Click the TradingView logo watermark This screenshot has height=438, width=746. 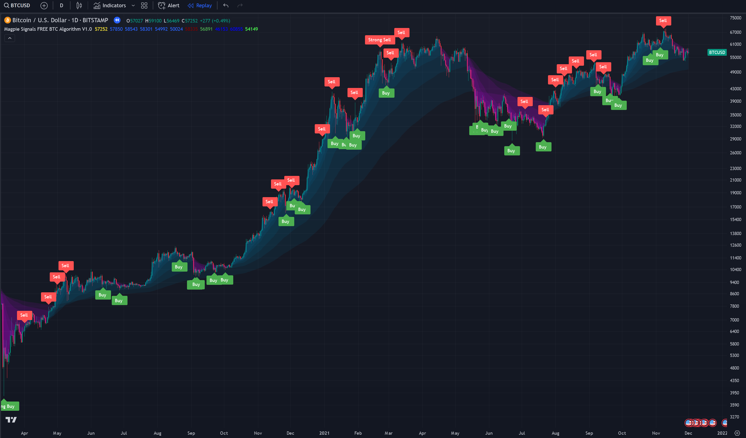point(11,420)
